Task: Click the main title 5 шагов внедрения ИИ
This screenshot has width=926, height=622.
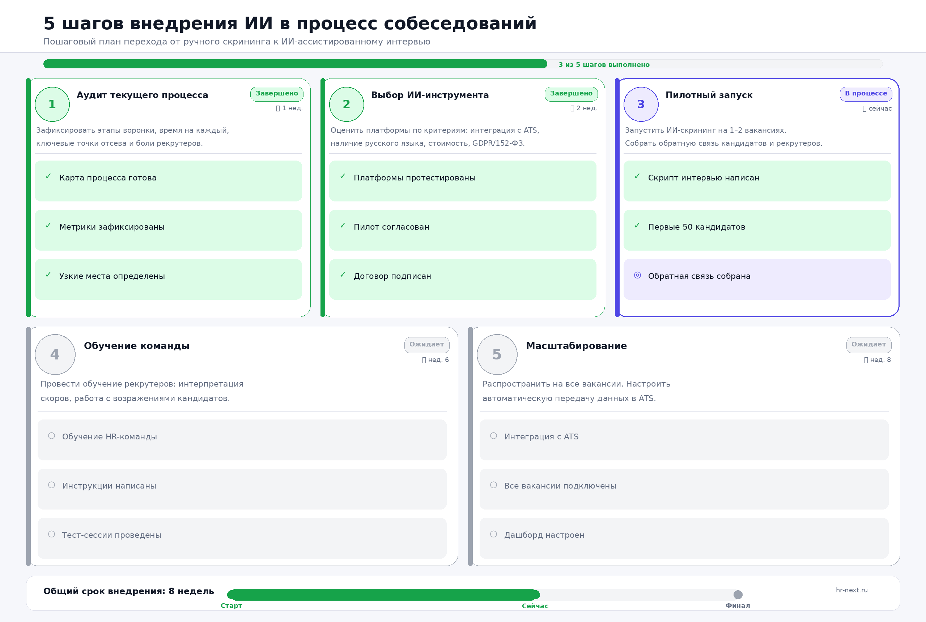Action: pos(290,24)
